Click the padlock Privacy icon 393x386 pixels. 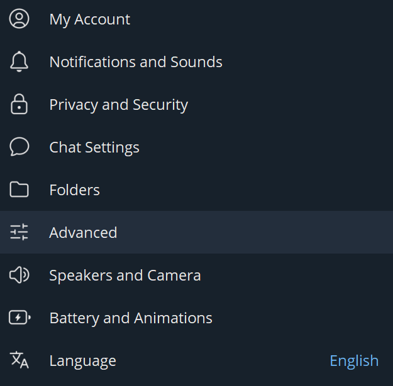click(19, 104)
